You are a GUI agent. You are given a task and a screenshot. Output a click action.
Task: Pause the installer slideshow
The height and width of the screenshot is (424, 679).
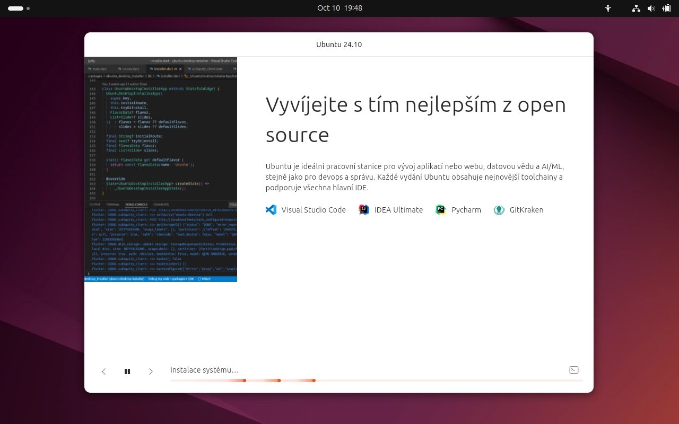(x=127, y=372)
